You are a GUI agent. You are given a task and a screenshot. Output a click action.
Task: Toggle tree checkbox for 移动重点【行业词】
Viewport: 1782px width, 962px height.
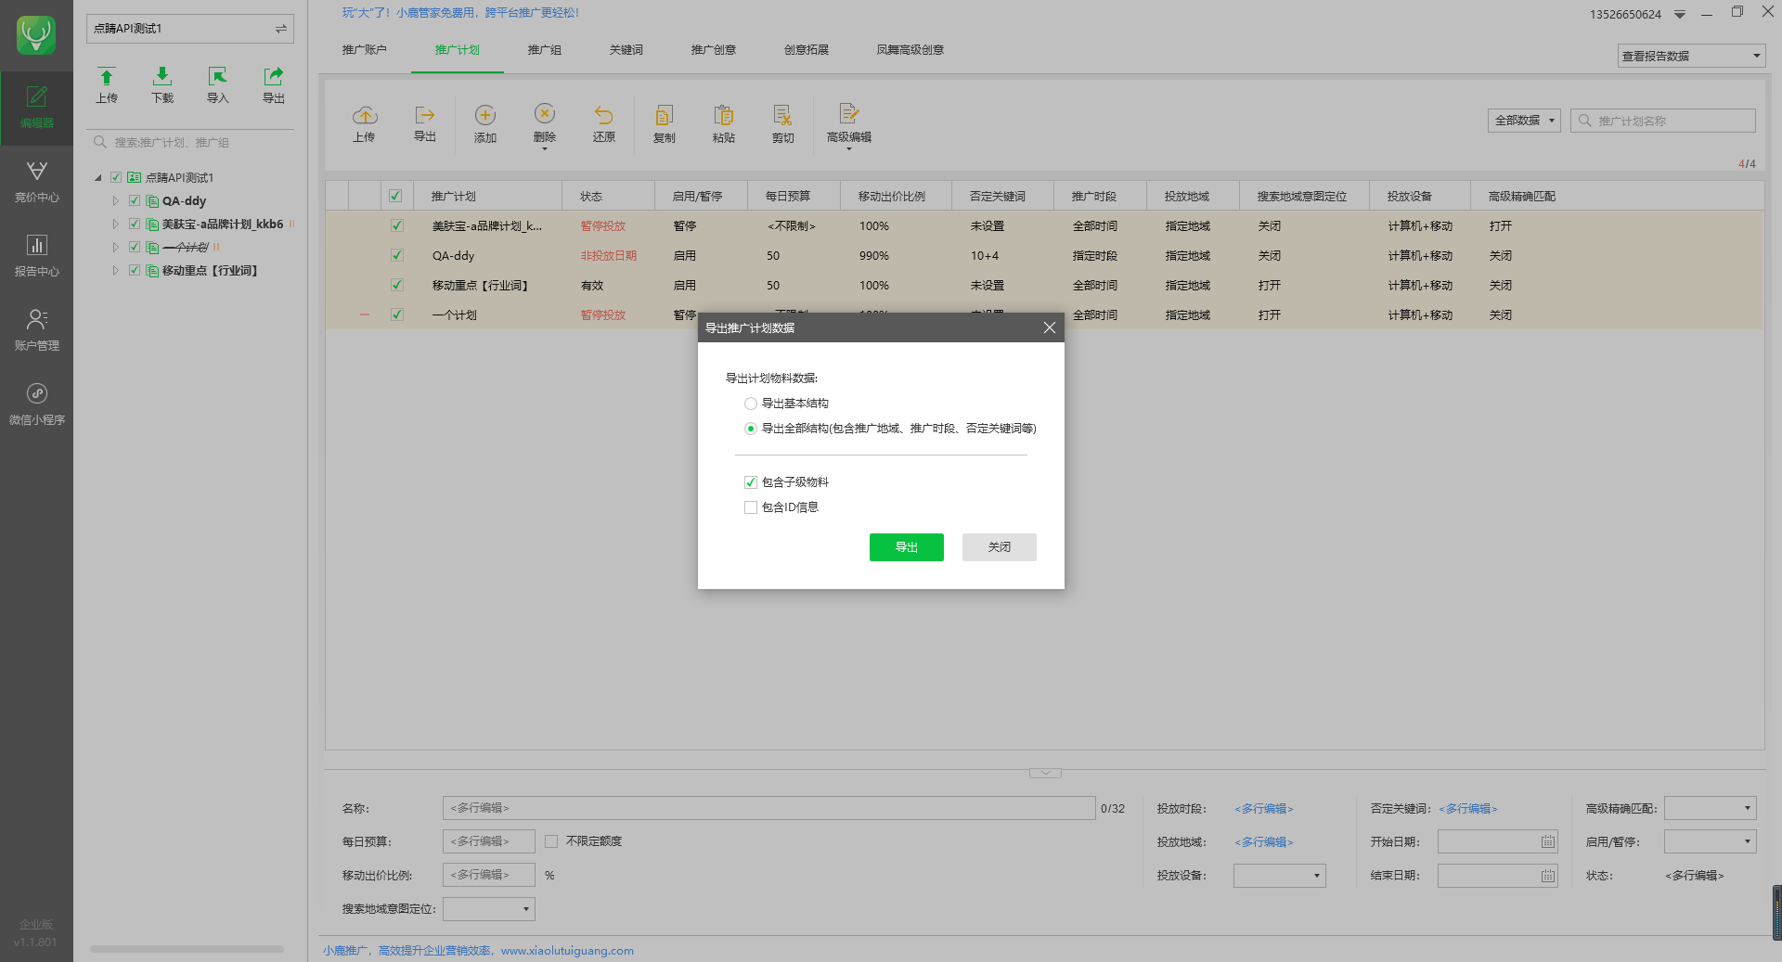[x=135, y=271]
